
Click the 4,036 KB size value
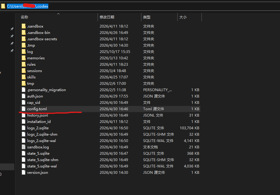(191, 166)
